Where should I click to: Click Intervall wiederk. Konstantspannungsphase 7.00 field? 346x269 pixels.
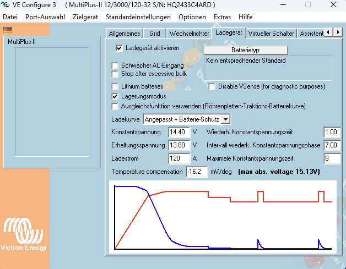[332, 145]
